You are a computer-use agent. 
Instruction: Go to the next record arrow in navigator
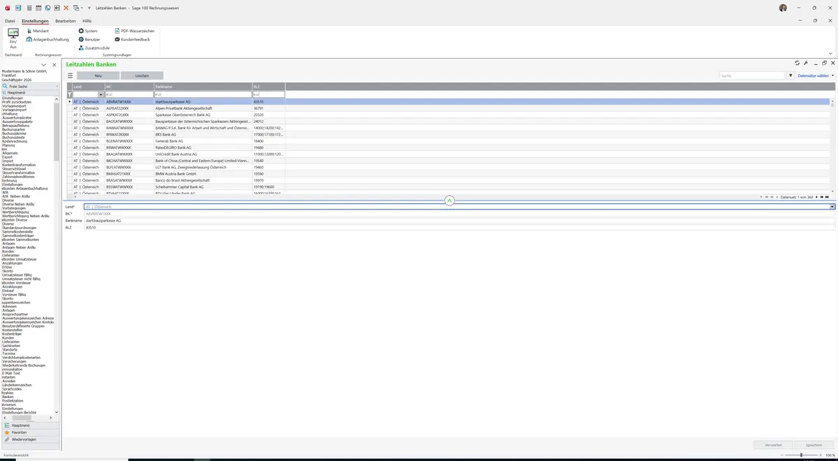coord(816,197)
